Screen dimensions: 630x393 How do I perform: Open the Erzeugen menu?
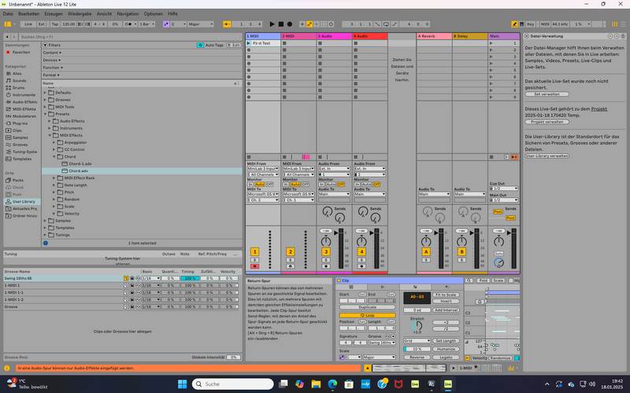pyautogui.click(x=54, y=13)
